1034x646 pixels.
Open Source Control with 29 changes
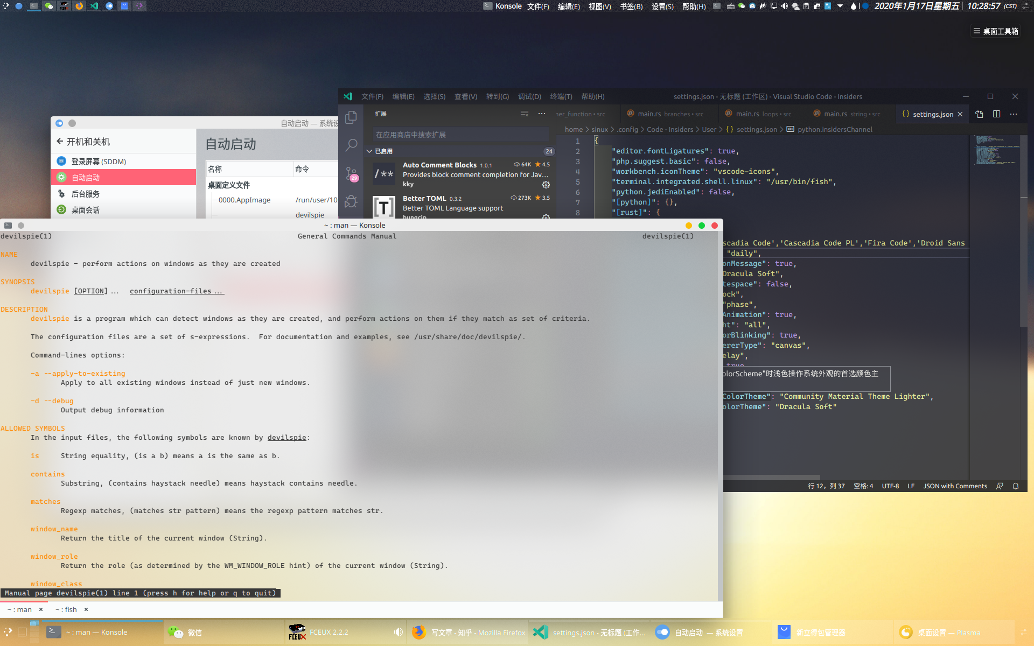(x=351, y=173)
